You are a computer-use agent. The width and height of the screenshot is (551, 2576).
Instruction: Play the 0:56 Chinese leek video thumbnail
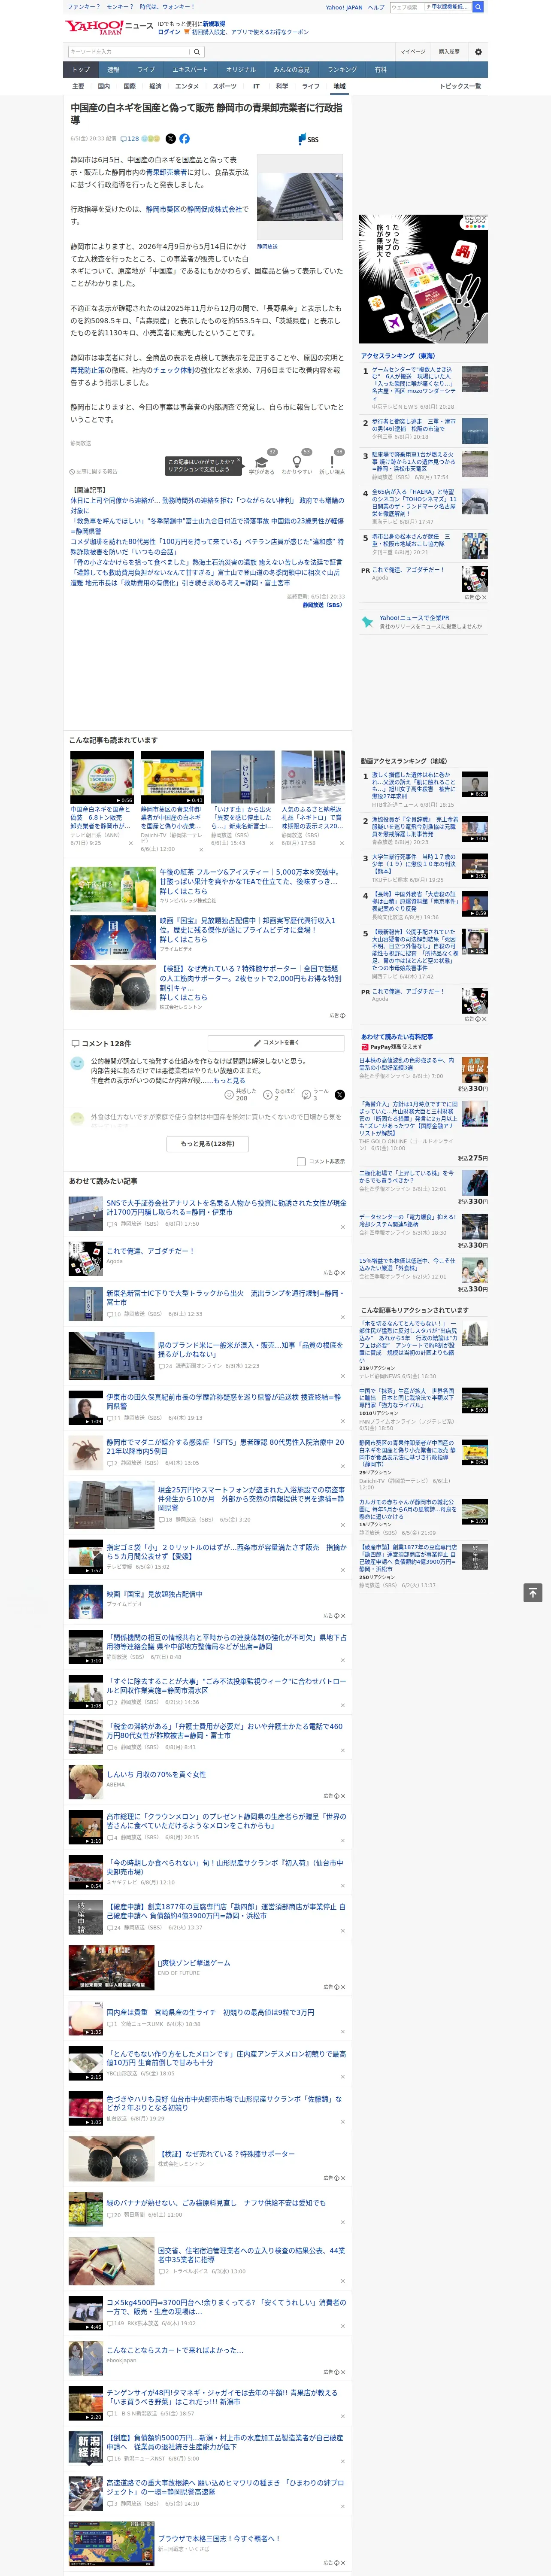pos(102,778)
